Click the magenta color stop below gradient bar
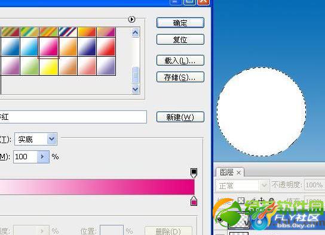 tap(194, 201)
